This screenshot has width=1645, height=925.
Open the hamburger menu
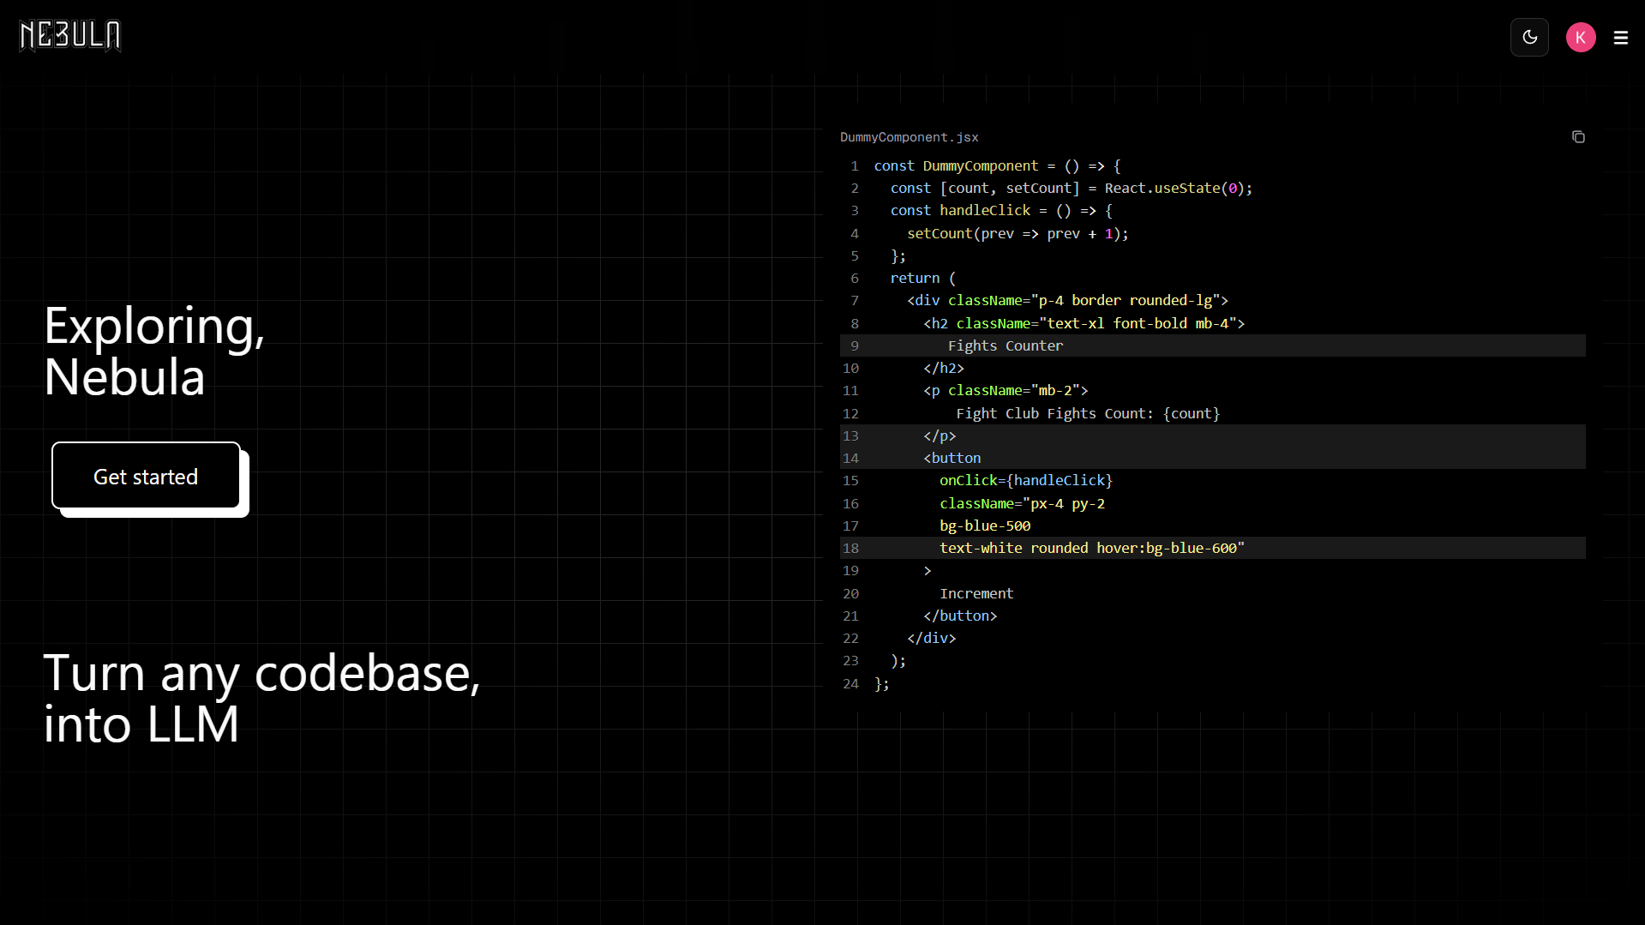click(x=1621, y=38)
